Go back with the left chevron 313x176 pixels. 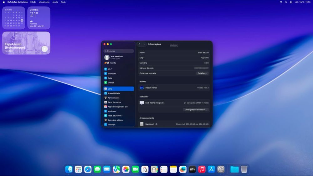139,44
